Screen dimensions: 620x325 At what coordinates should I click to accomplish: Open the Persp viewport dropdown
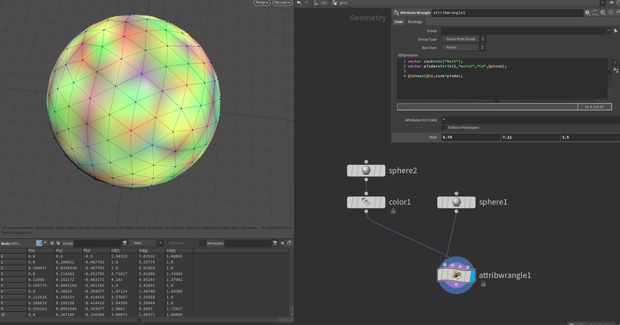tap(262, 3)
